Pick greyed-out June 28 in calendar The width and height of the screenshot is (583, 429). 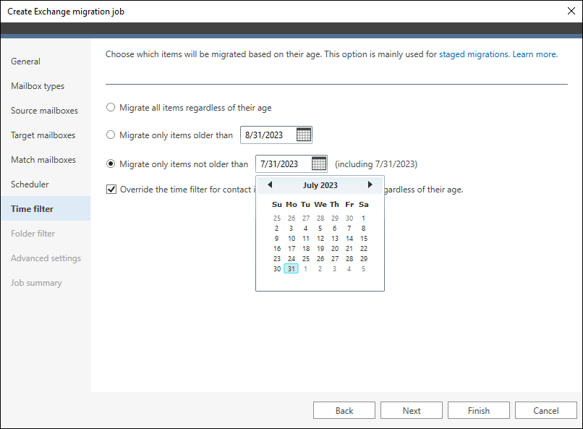(x=320, y=218)
